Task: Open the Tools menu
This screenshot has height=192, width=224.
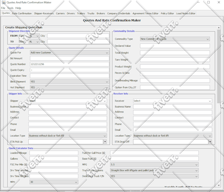Action: (x=10, y=8)
